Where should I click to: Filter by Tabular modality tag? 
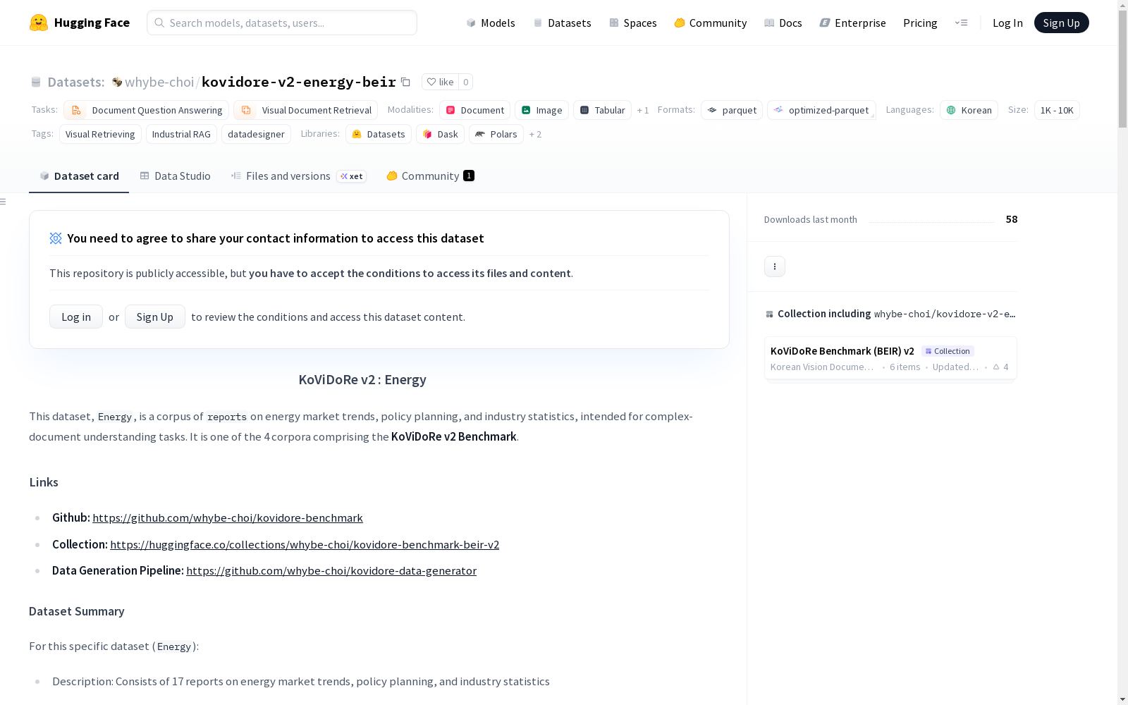coord(602,110)
